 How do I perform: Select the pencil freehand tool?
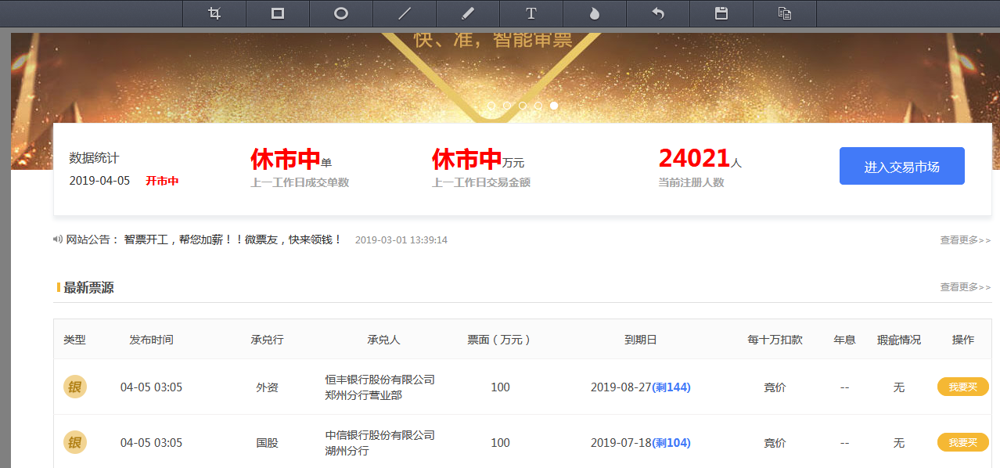(x=468, y=13)
